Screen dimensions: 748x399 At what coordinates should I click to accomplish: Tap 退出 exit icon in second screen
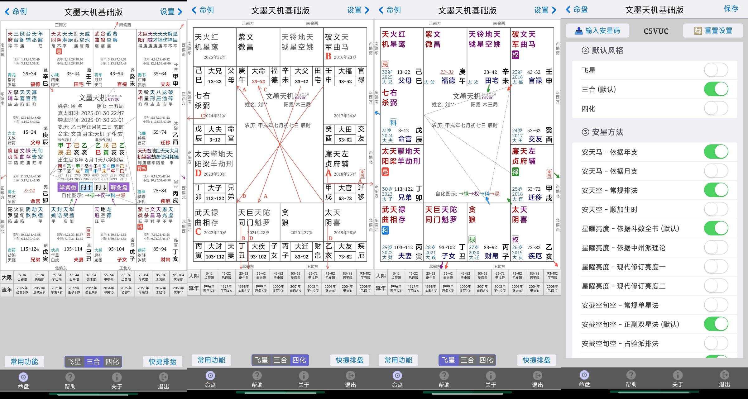[x=351, y=376]
